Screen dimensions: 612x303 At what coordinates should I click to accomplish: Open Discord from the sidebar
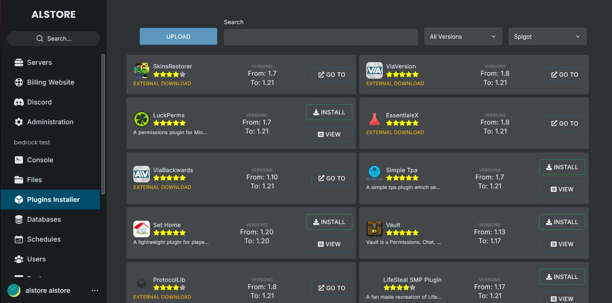39,102
